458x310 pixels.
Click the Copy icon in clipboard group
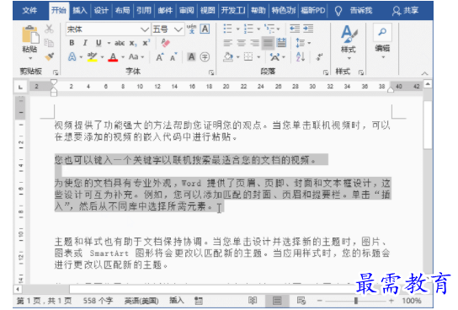coord(49,43)
